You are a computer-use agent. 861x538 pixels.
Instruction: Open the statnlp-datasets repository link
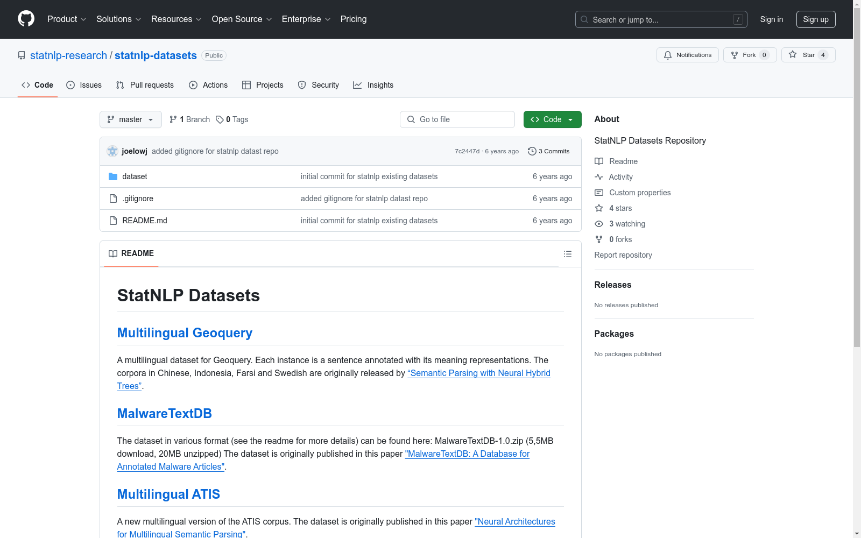pos(156,55)
